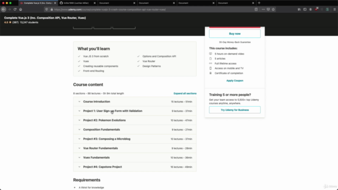
Task: Expand the Course Introduction section
Action: click(x=135, y=102)
